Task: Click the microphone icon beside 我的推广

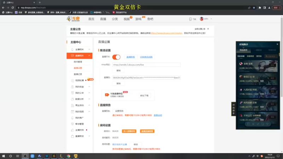Action: [73, 118]
